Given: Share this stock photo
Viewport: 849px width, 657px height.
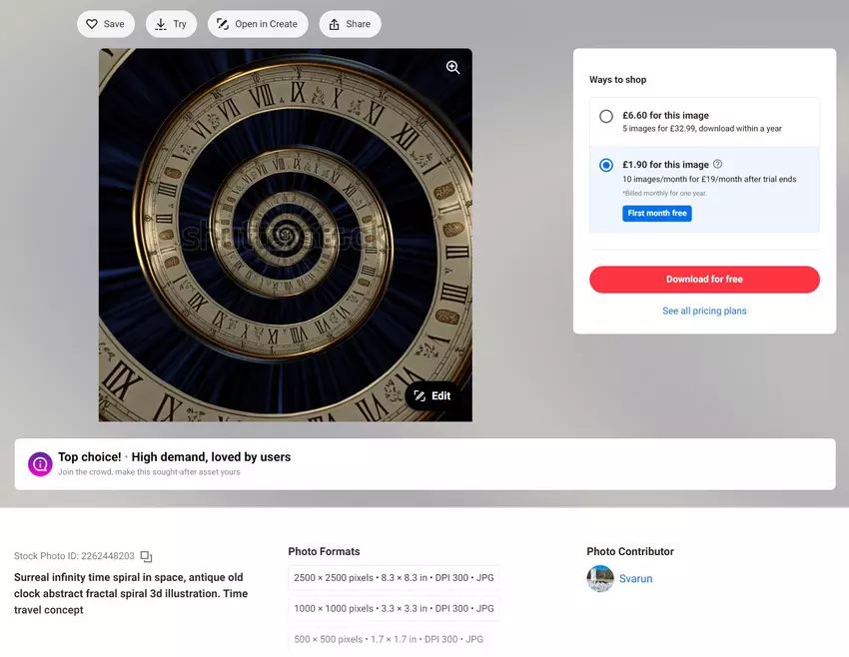Looking at the screenshot, I should 350,24.
